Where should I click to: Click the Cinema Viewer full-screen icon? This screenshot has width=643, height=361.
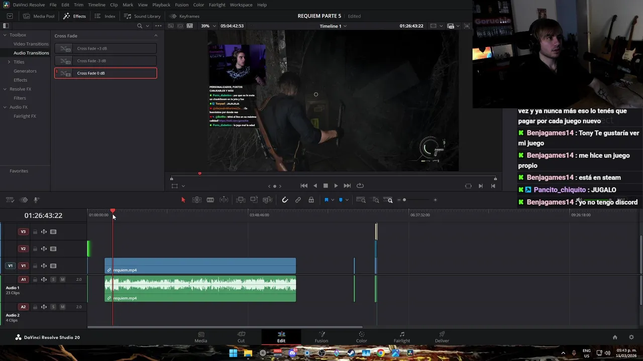point(467,26)
